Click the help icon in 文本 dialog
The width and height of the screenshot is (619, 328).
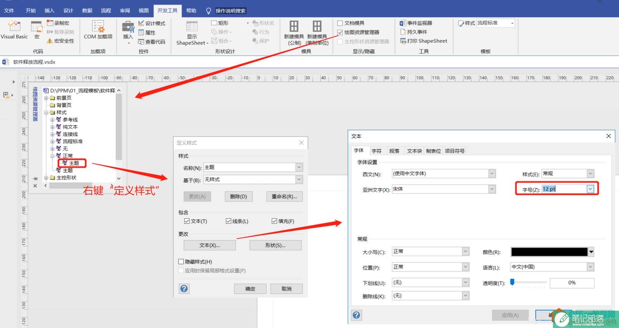(x=356, y=315)
